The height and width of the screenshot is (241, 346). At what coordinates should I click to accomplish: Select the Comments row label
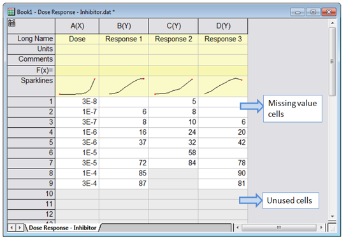31,60
